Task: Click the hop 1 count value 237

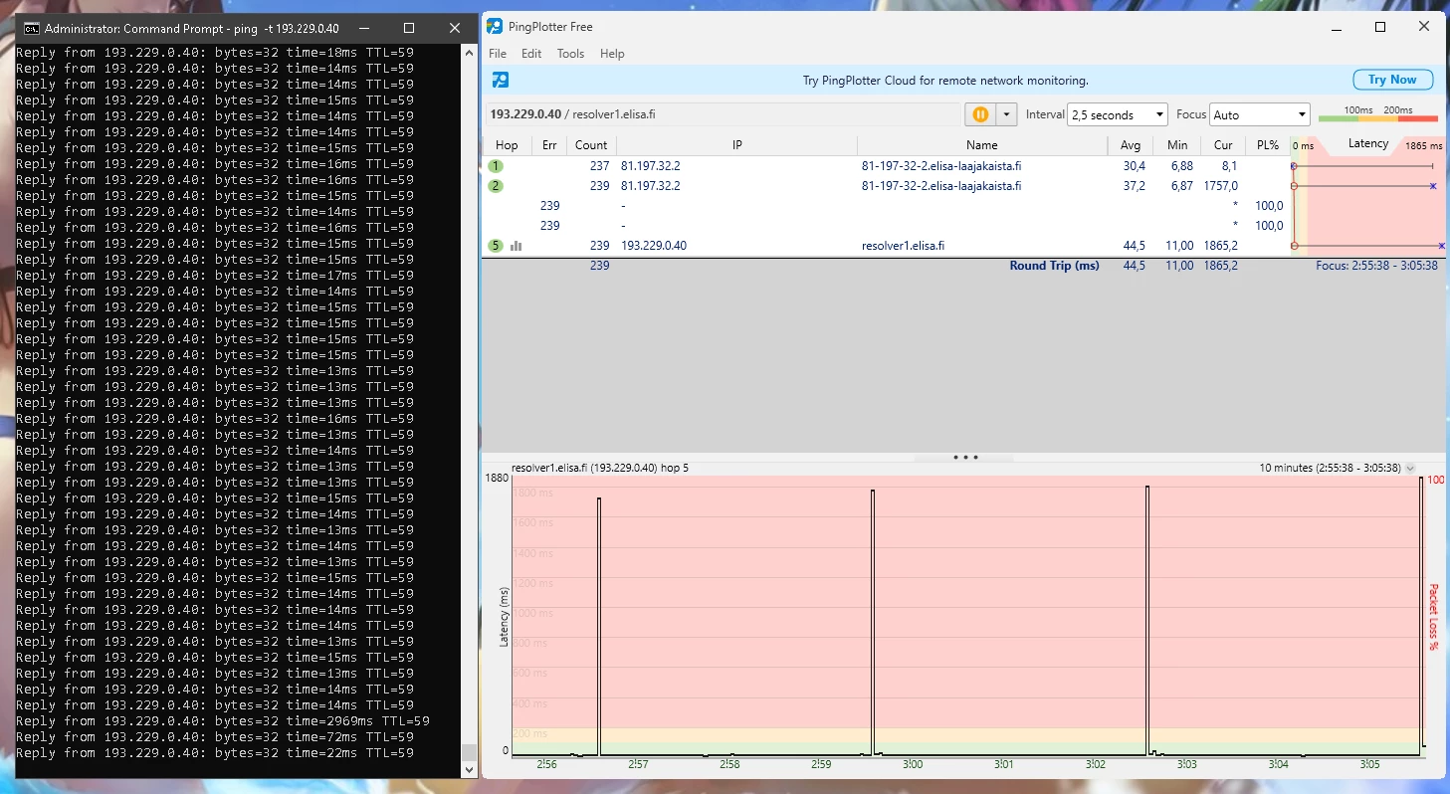Action: (x=599, y=166)
